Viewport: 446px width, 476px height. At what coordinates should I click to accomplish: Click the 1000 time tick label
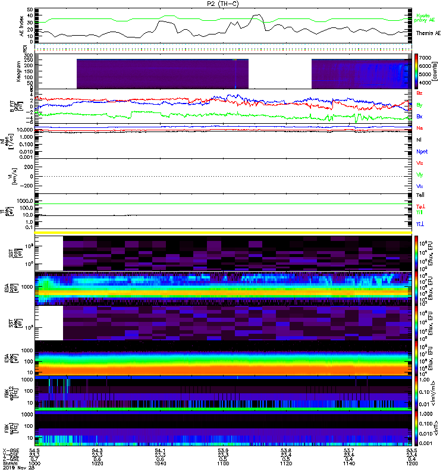[34, 464]
